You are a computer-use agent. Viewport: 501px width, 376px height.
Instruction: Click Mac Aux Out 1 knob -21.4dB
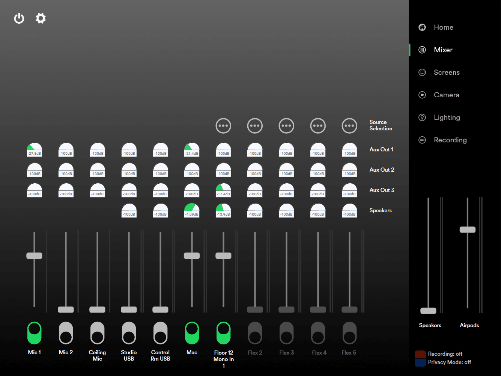click(x=192, y=149)
